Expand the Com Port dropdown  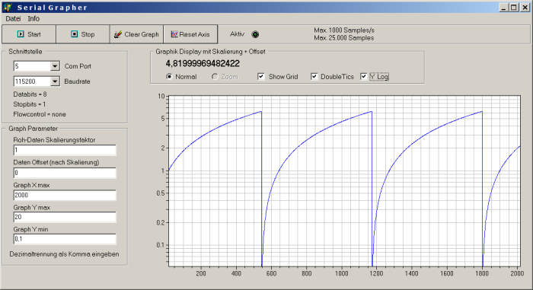click(55, 66)
